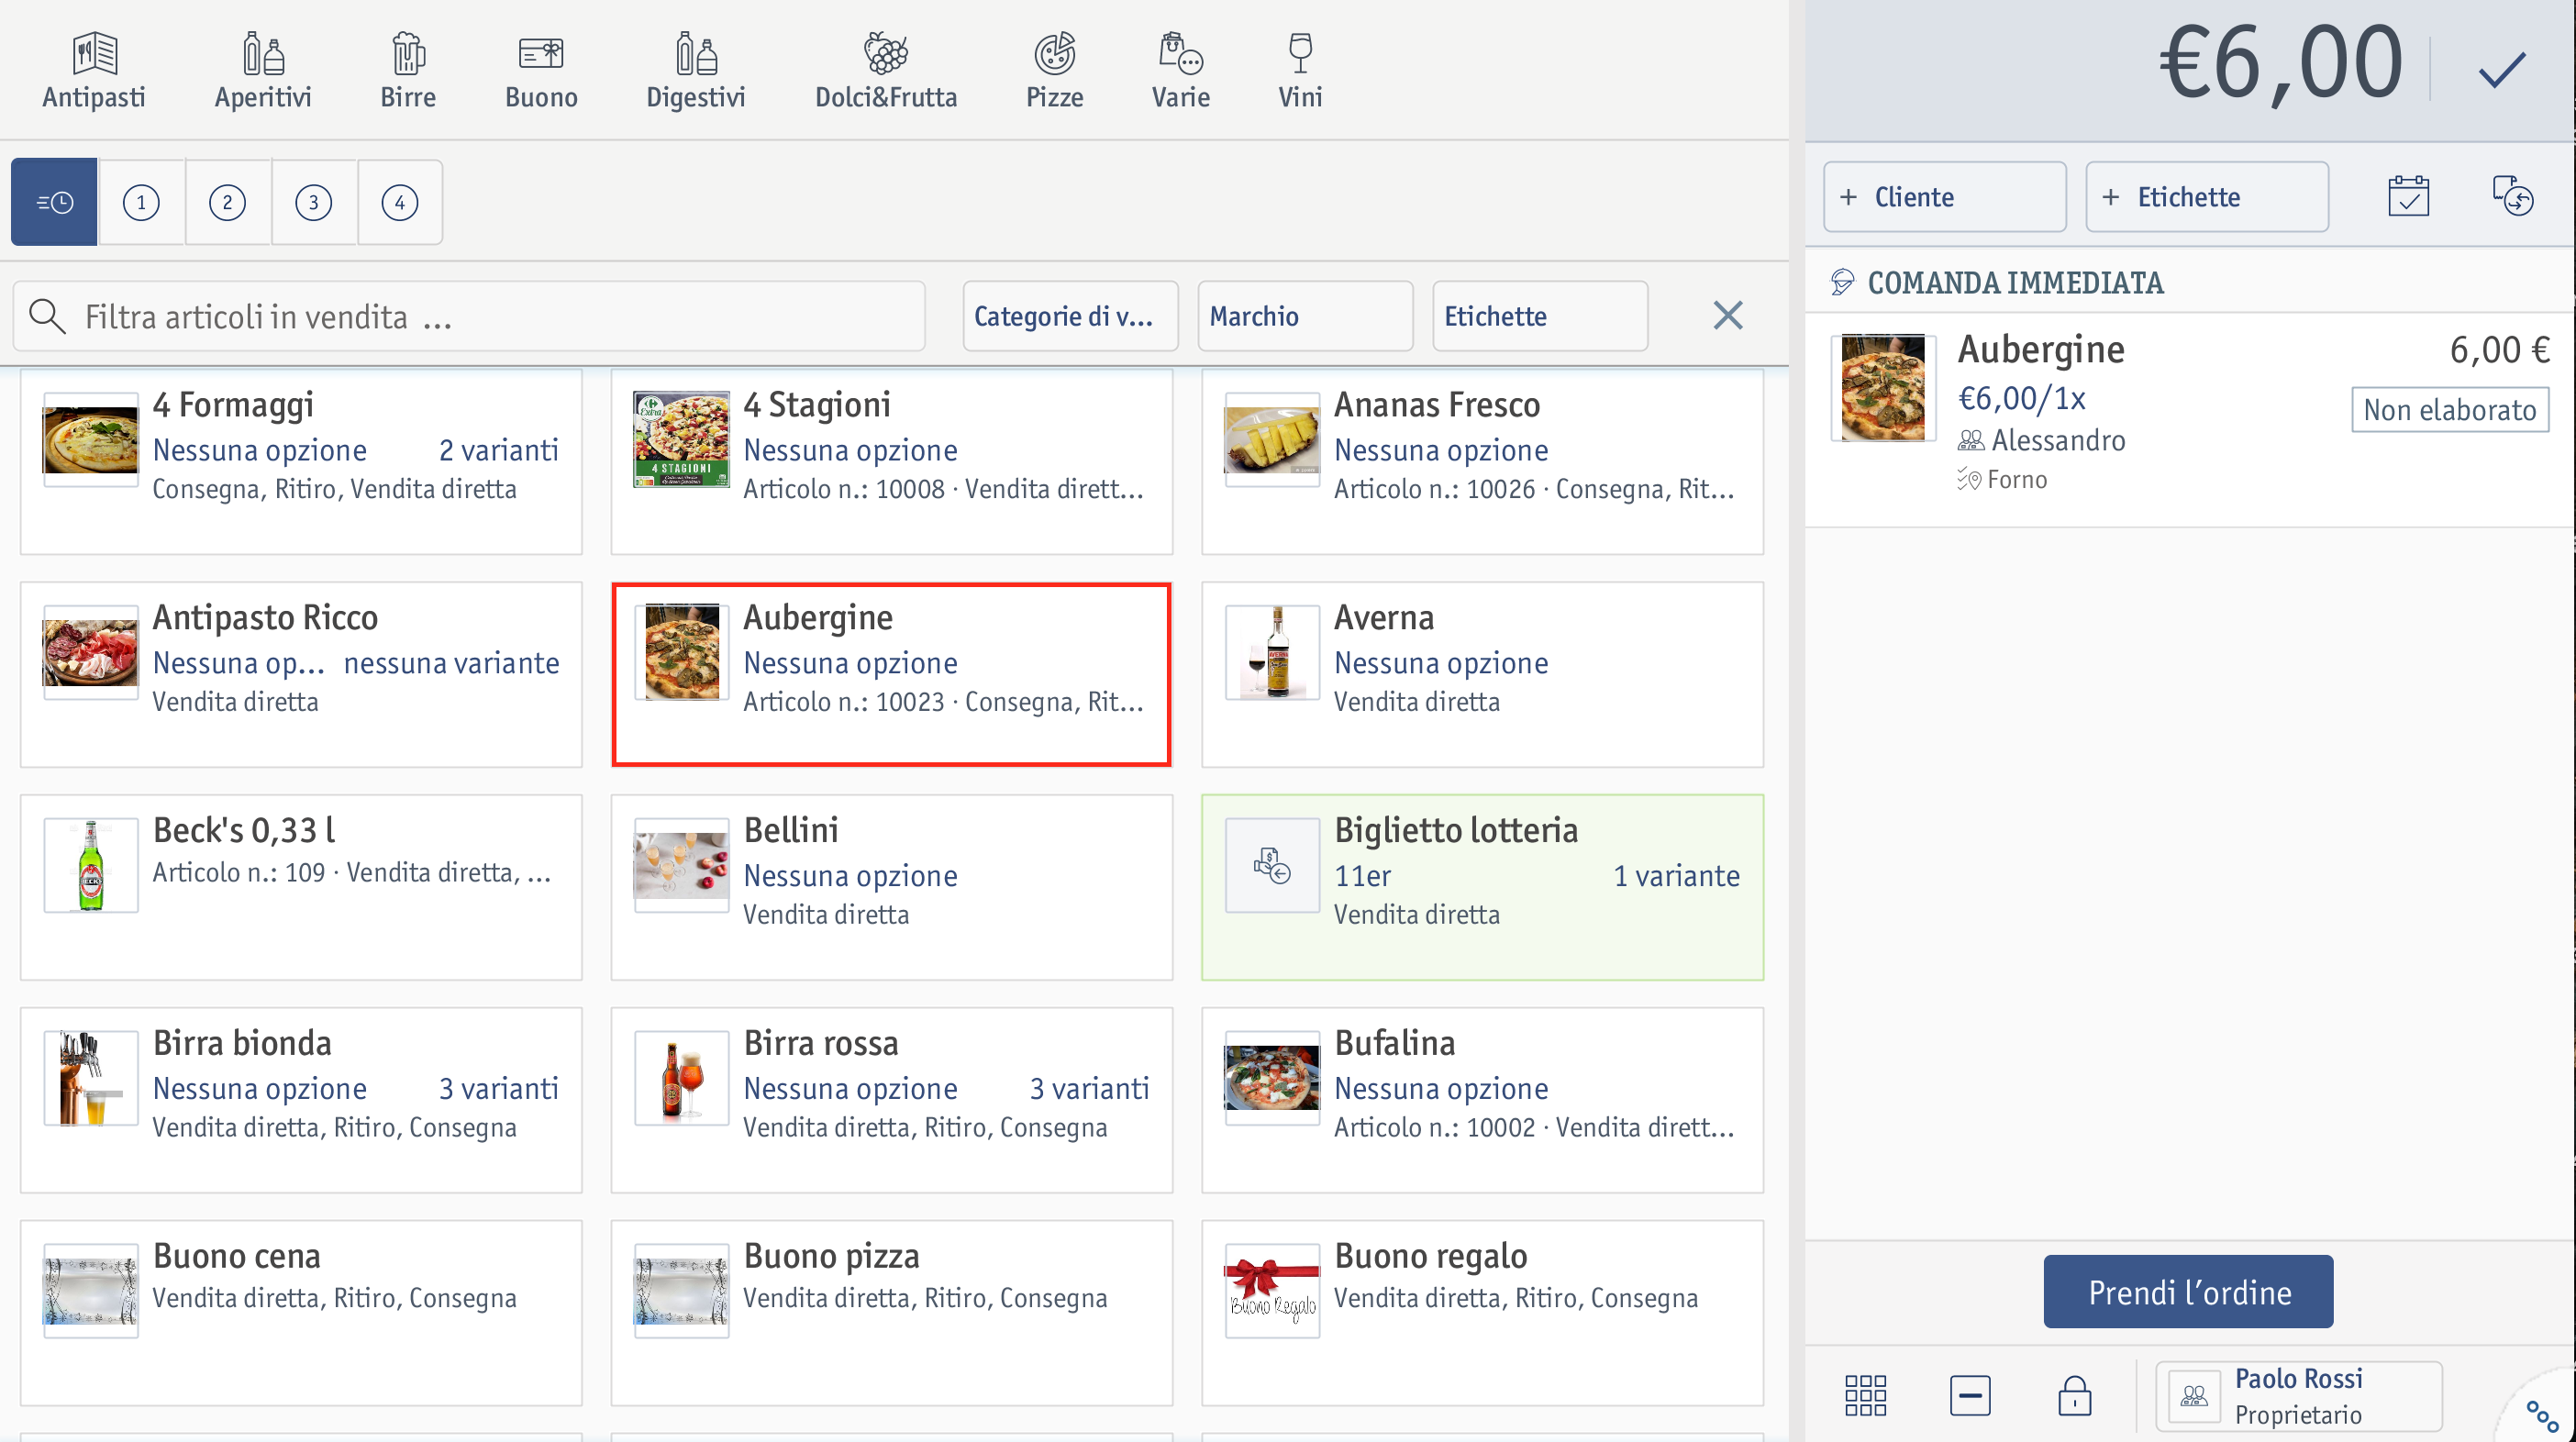
Task: Open the Digestivi category
Action: pyautogui.click(x=696, y=70)
